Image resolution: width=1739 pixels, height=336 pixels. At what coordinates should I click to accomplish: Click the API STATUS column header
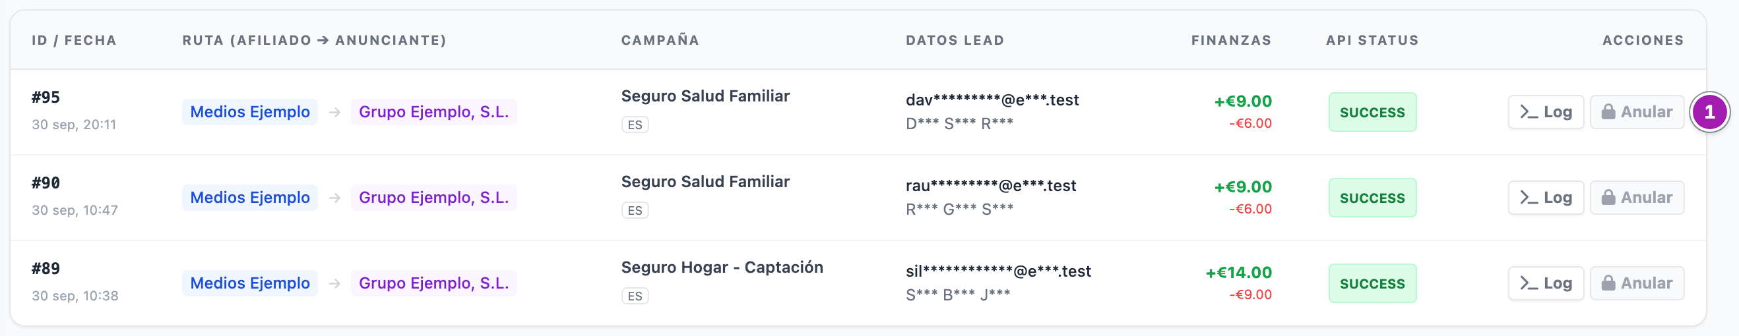click(x=1372, y=40)
